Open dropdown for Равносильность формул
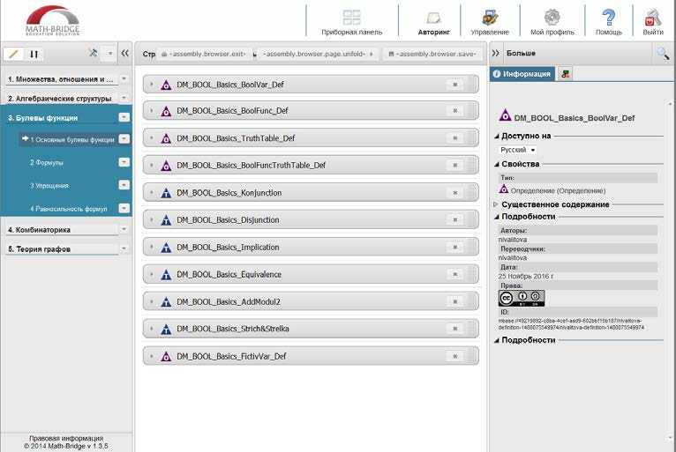This screenshot has width=676, height=452. [x=124, y=208]
